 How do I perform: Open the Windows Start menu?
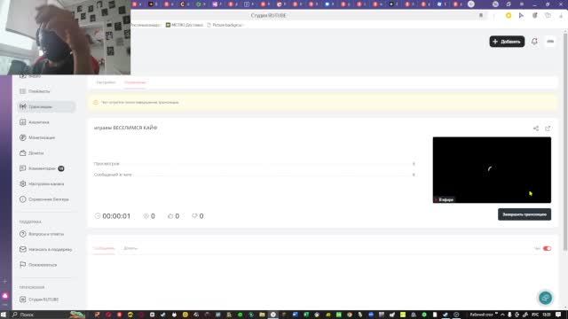click(4, 315)
